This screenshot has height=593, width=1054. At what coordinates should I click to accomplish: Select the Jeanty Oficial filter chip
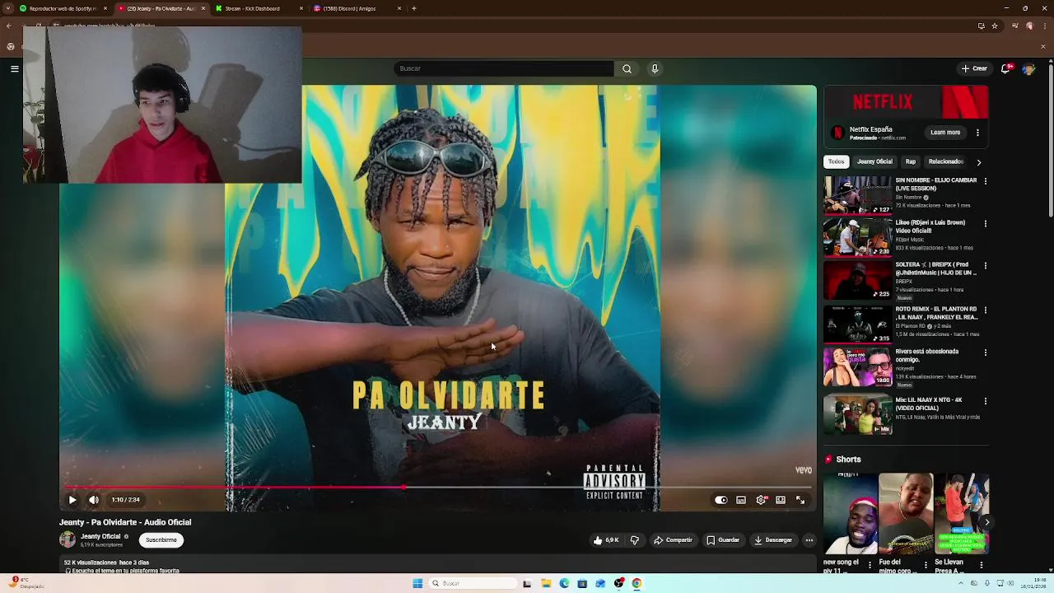click(x=874, y=161)
